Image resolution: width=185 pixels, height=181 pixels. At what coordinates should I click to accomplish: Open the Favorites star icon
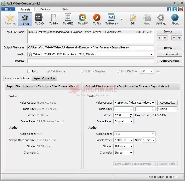[10, 19]
